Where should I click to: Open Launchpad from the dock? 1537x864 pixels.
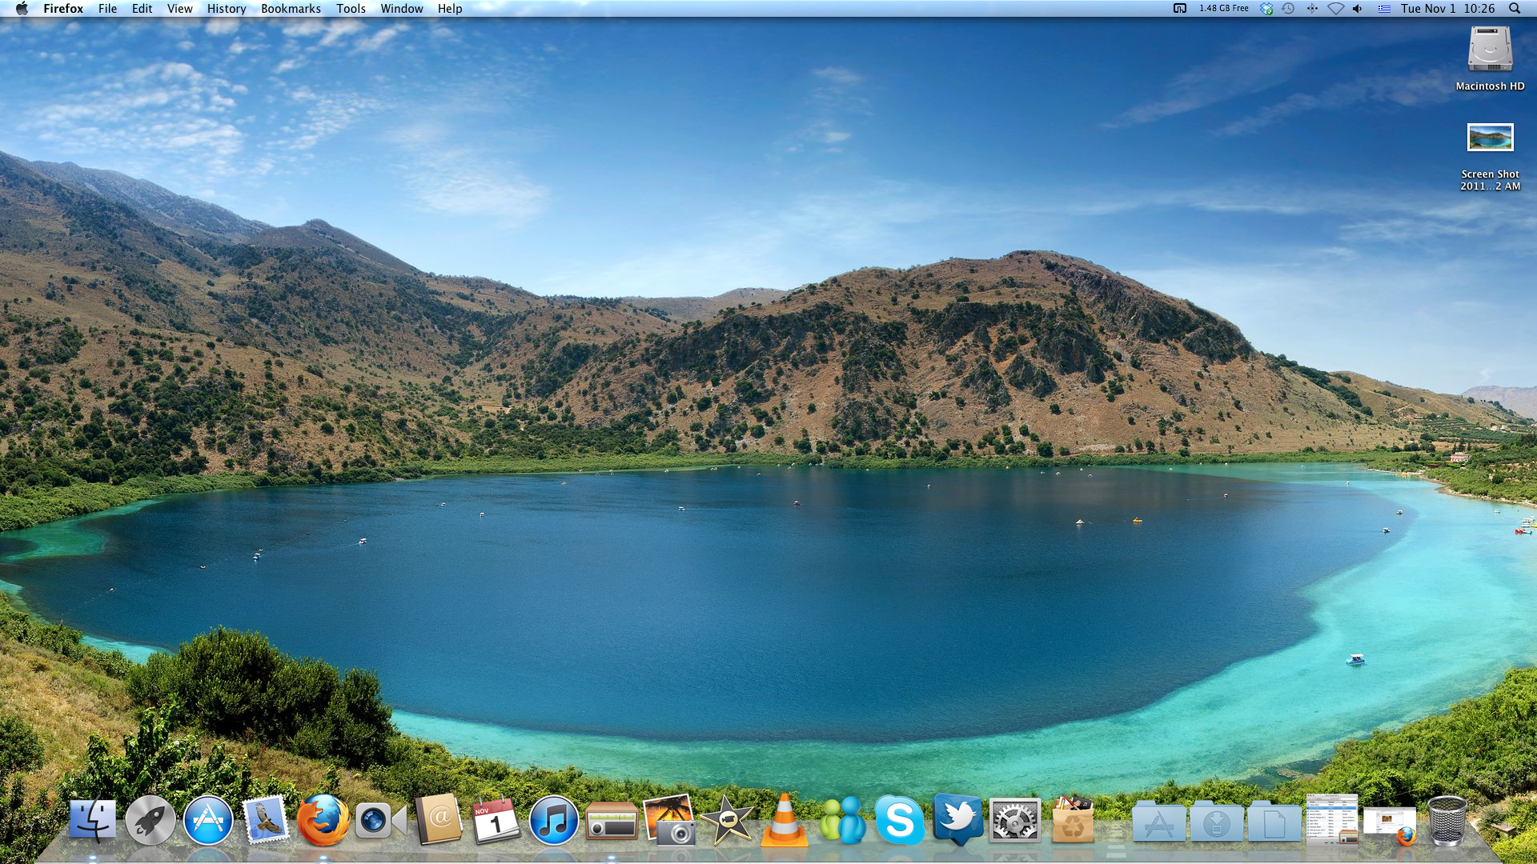150,821
